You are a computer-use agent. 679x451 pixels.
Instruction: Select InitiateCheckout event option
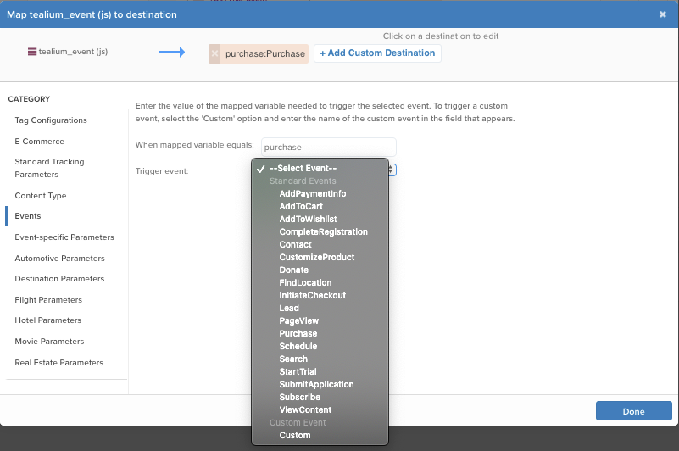[312, 295]
